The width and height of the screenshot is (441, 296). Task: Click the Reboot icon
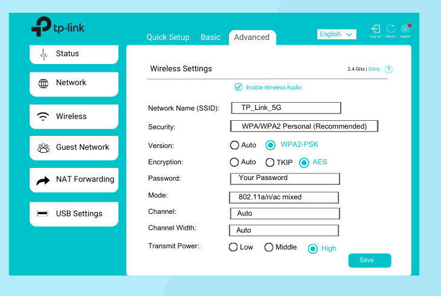(x=390, y=29)
